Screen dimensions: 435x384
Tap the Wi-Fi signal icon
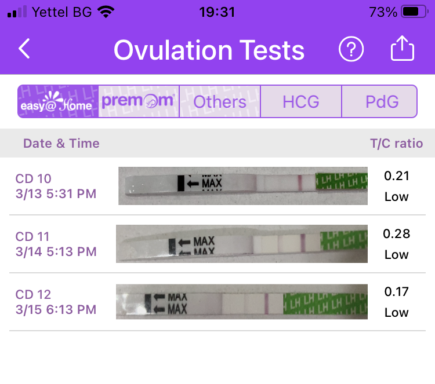tap(106, 12)
